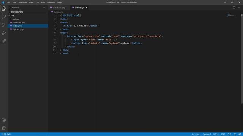Select the index.php editor tab
The width and height of the screenshot is (243, 136).
point(79,8)
